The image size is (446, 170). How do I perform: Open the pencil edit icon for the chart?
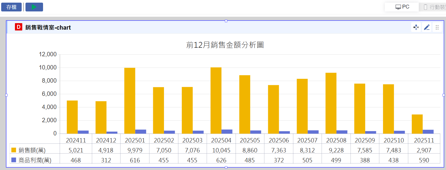pyautogui.click(x=427, y=27)
